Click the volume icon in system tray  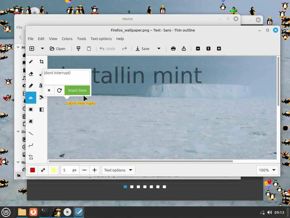point(270,212)
